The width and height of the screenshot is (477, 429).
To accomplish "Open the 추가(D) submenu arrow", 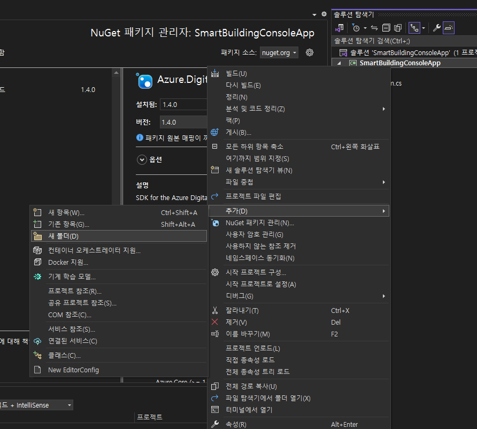I will click(x=384, y=211).
